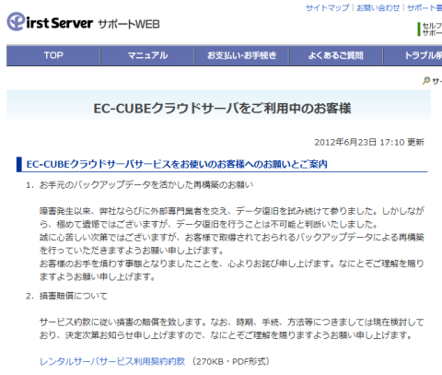Open the よくあるご質問 tab
Screen dimensions: 442x375
336,55
